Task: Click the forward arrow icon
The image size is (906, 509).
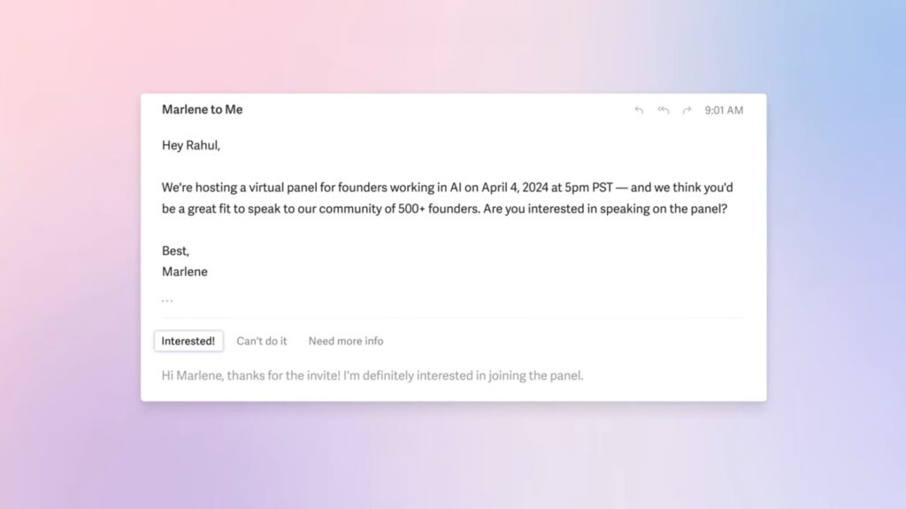Action: [x=687, y=110]
